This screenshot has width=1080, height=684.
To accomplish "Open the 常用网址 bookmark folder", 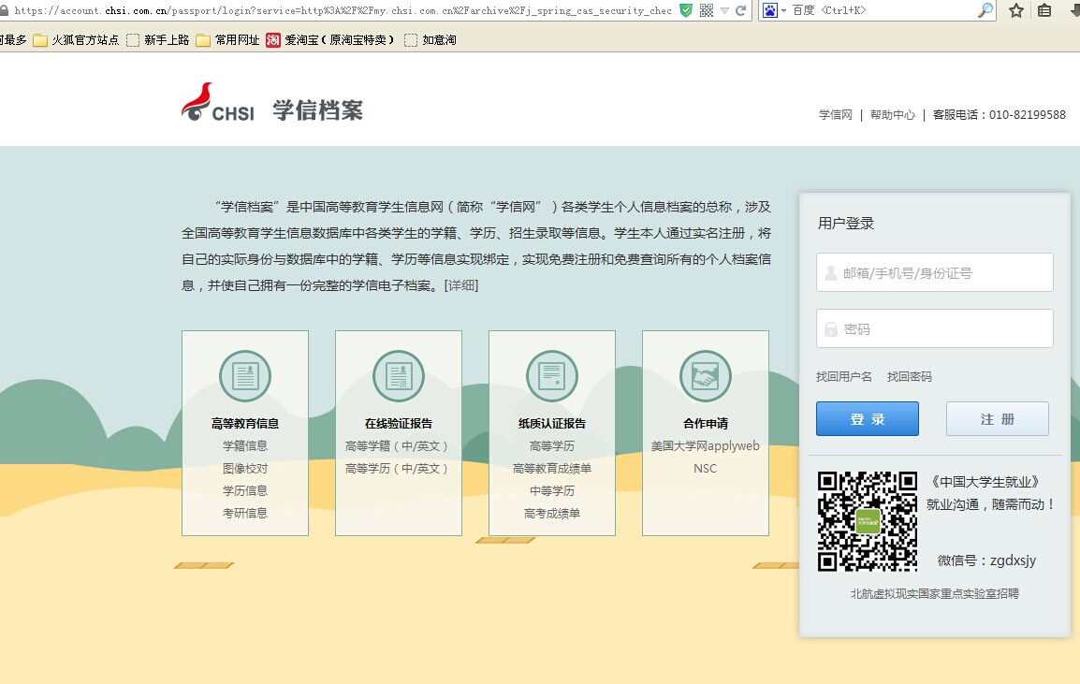I will coord(227,40).
